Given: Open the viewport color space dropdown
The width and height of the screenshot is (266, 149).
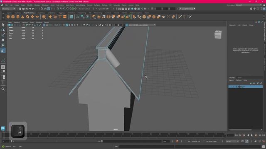Looking at the screenshot, I should (x=142, y=25).
